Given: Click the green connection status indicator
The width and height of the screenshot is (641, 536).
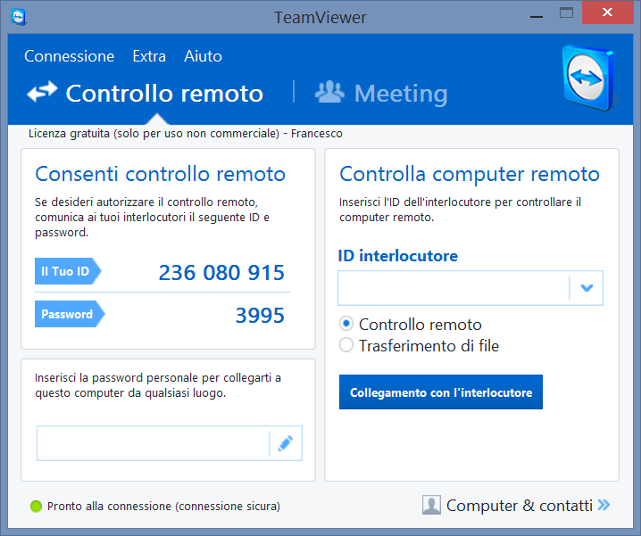Looking at the screenshot, I should coord(36,507).
